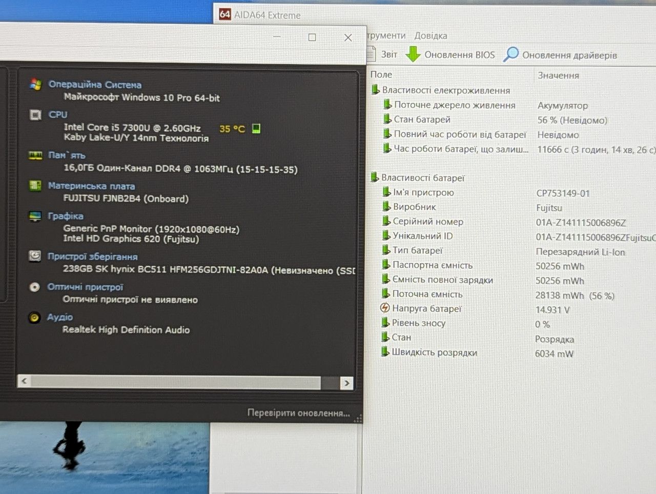
Task: Click the Оновлення BIOS green arrow icon
Action: pos(413,54)
